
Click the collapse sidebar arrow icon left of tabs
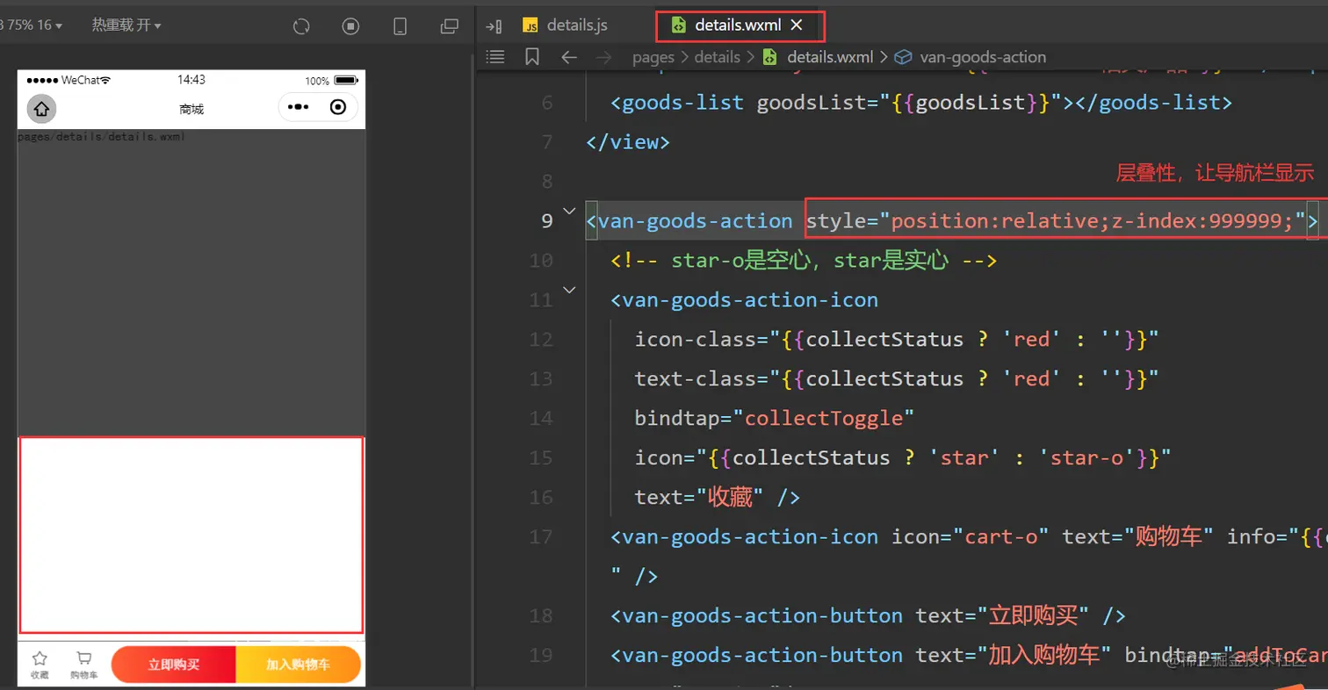point(494,26)
